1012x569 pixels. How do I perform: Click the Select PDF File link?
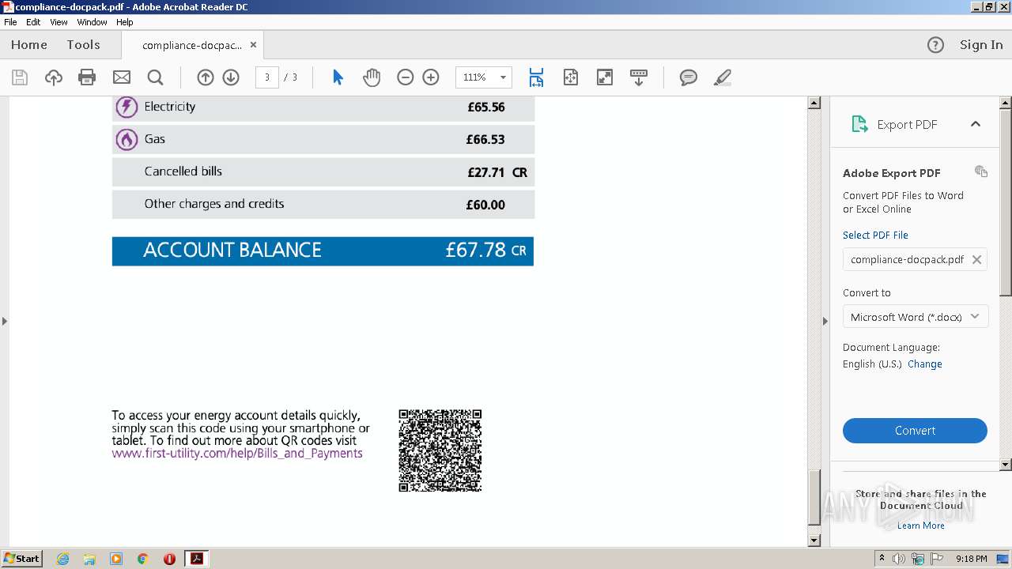pos(875,235)
